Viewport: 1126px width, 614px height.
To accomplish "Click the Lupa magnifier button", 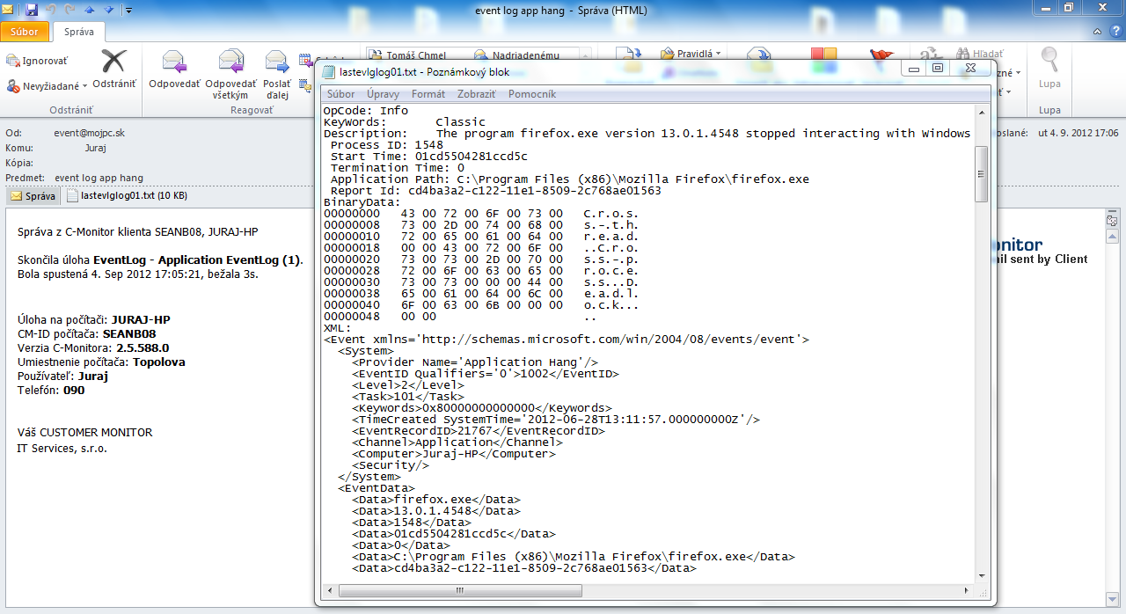I will point(1049,70).
